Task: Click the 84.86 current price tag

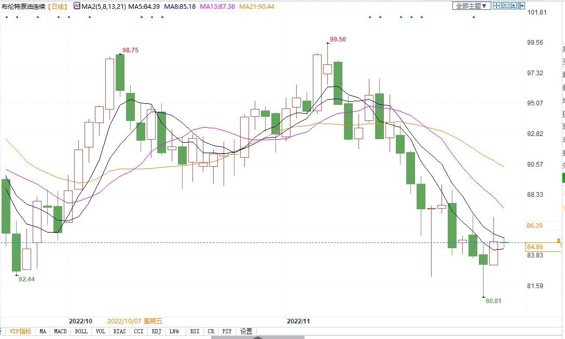Action: click(534, 247)
